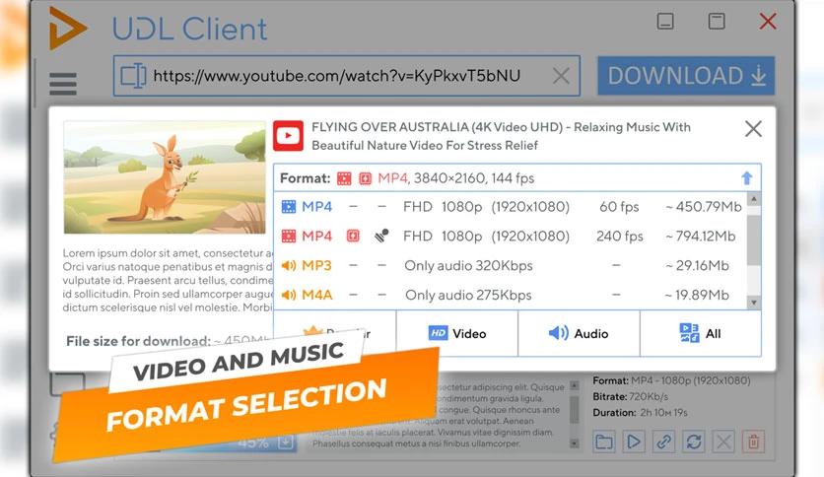Click the red film icon in Format header
The image size is (824, 477).
(x=344, y=178)
